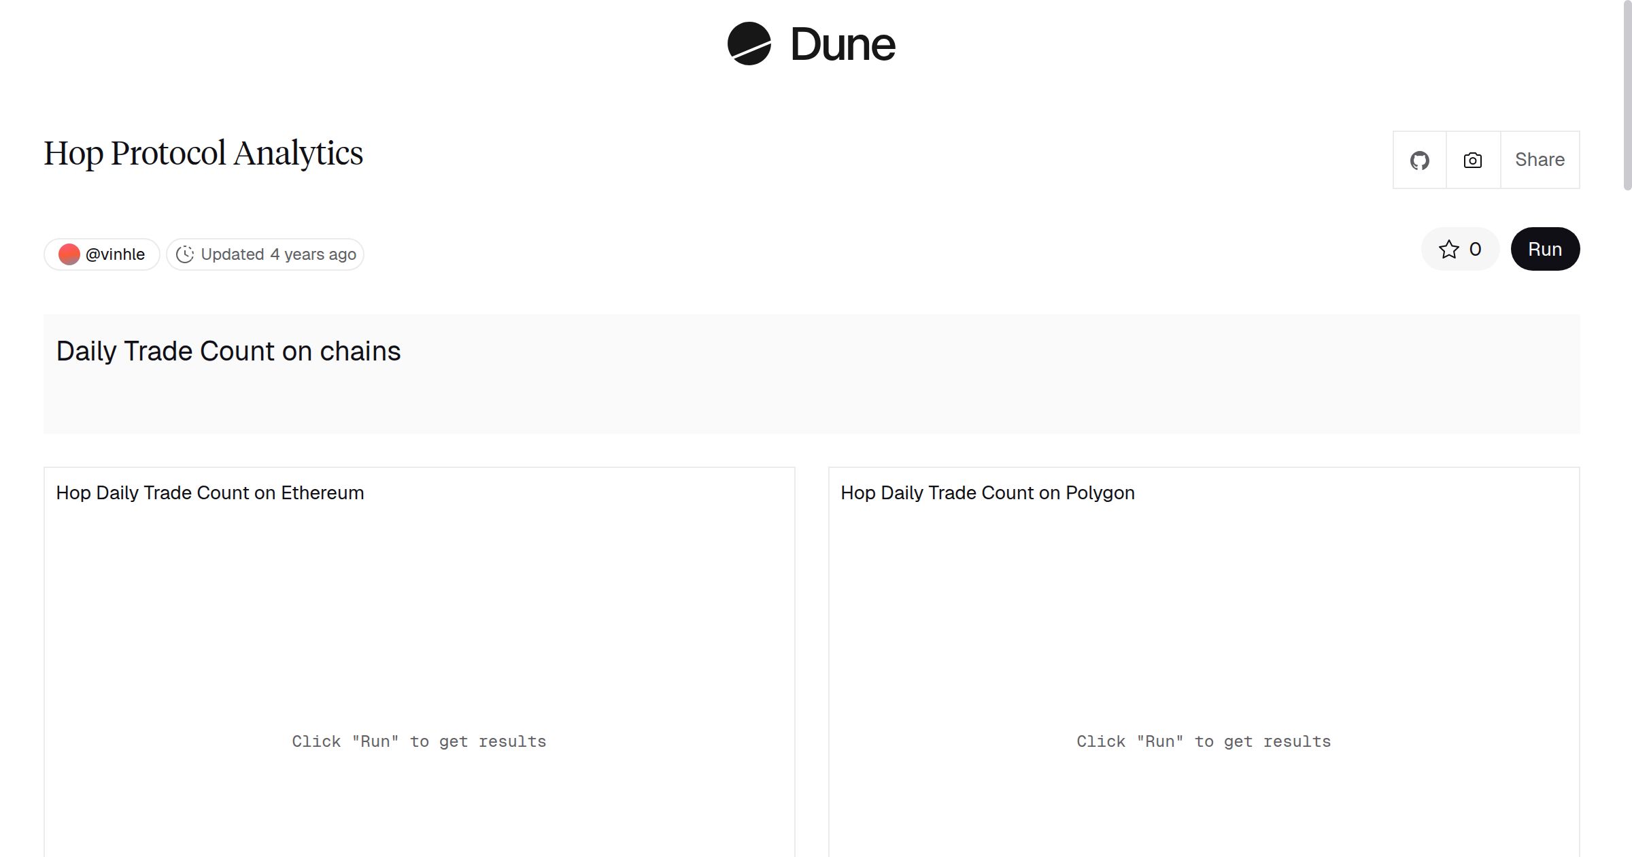Click the clock icon near Updated
1632x857 pixels.
pyautogui.click(x=185, y=254)
